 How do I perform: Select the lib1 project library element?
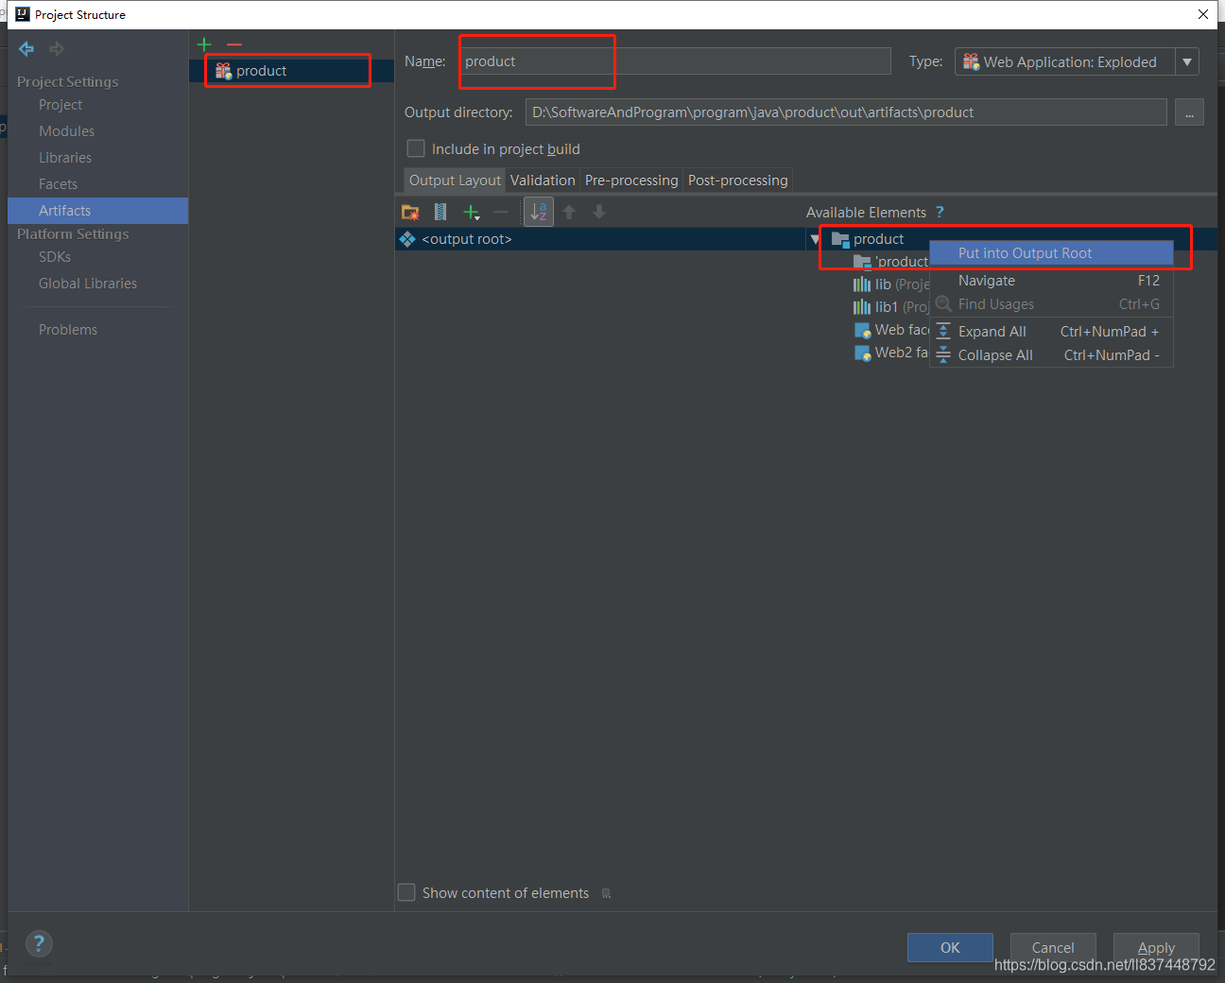[891, 307]
